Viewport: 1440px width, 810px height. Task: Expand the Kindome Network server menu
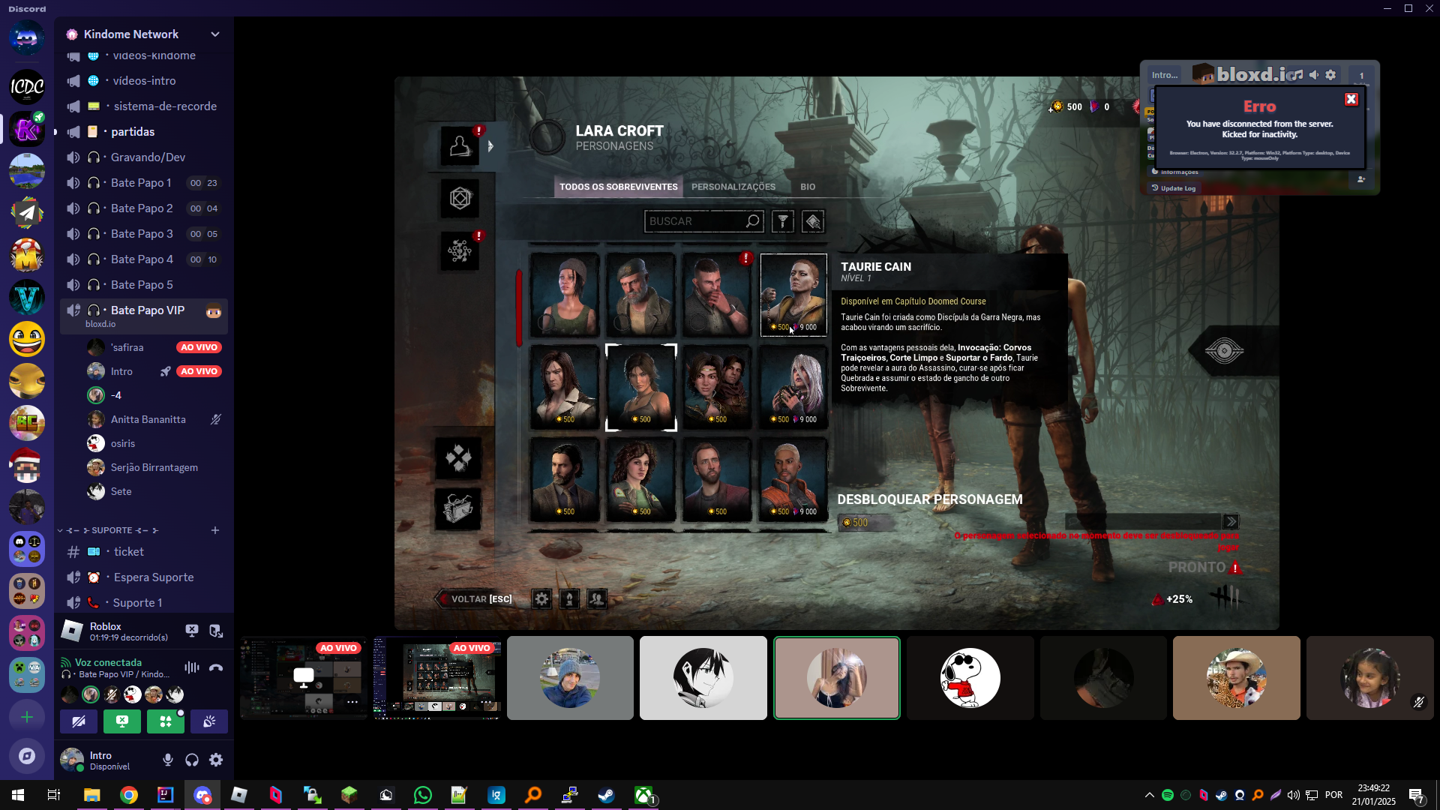pyautogui.click(x=215, y=34)
